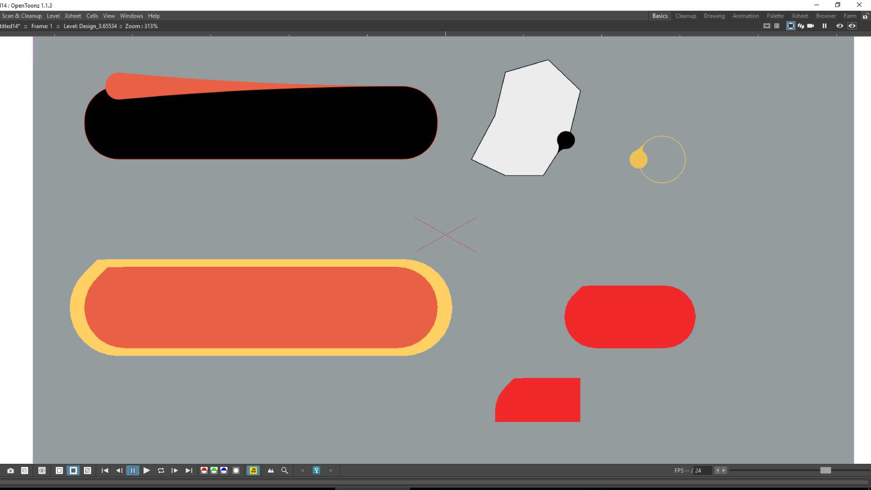Switch to the Cleanup room
This screenshot has width=871, height=490.
click(x=685, y=15)
